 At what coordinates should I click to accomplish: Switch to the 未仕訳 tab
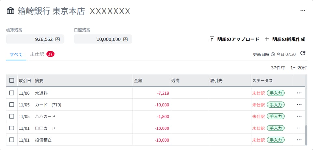(42, 54)
